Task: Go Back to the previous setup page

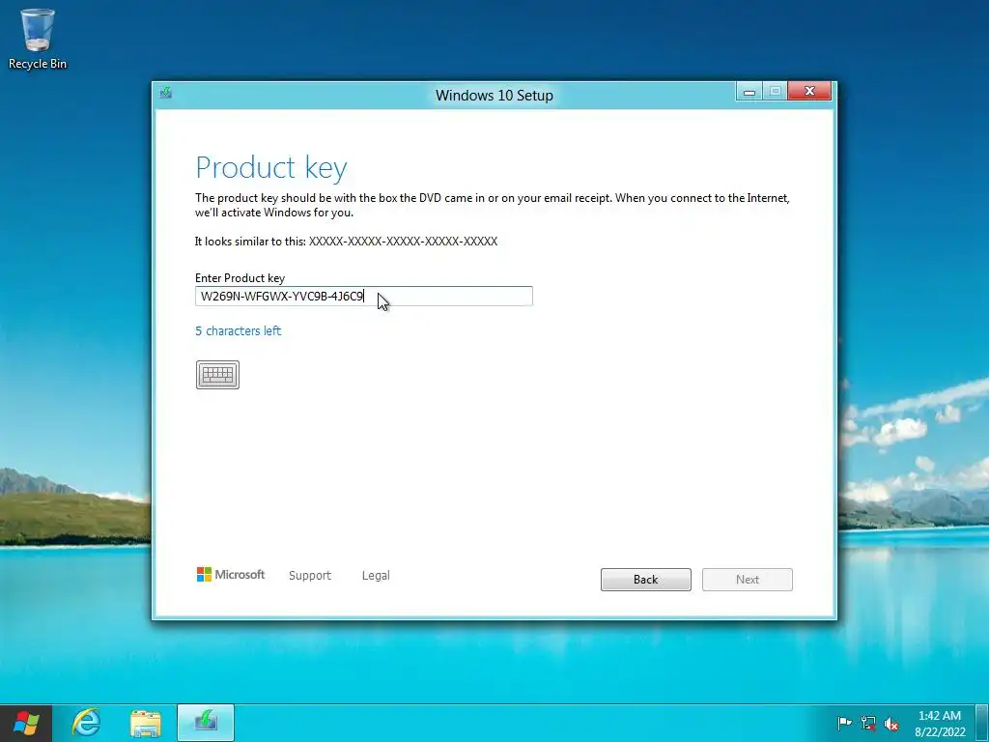Action: (646, 580)
